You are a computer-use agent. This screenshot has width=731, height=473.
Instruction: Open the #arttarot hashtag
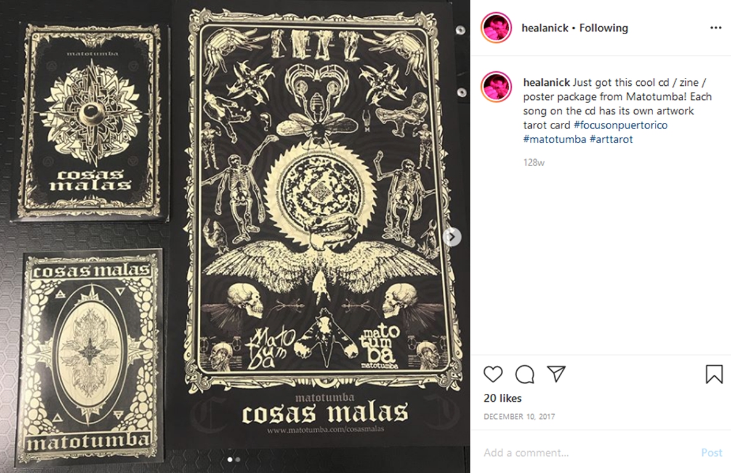612,139
